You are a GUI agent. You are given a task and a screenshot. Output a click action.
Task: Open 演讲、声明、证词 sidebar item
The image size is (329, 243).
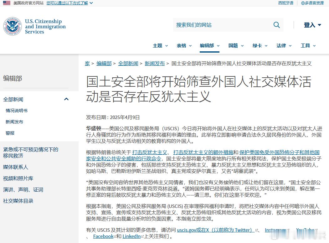click(23, 190)
